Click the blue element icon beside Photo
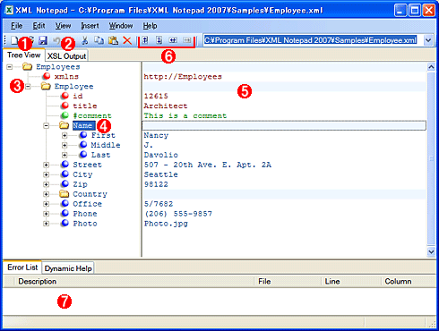Image resolution: width=439 pixels, height=331 pixels. click(x=65, y=223)
